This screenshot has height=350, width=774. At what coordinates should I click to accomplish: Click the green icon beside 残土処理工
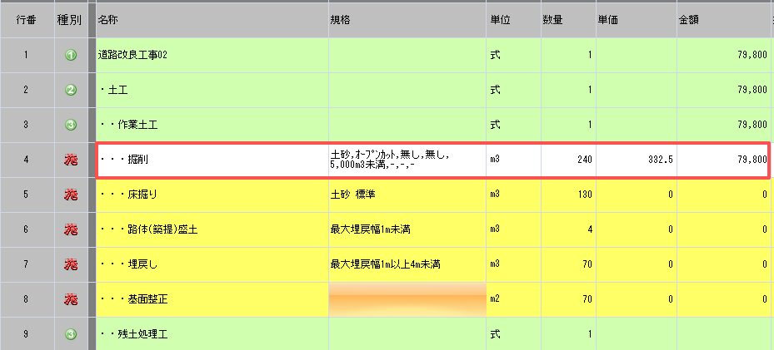click(71, 334)
